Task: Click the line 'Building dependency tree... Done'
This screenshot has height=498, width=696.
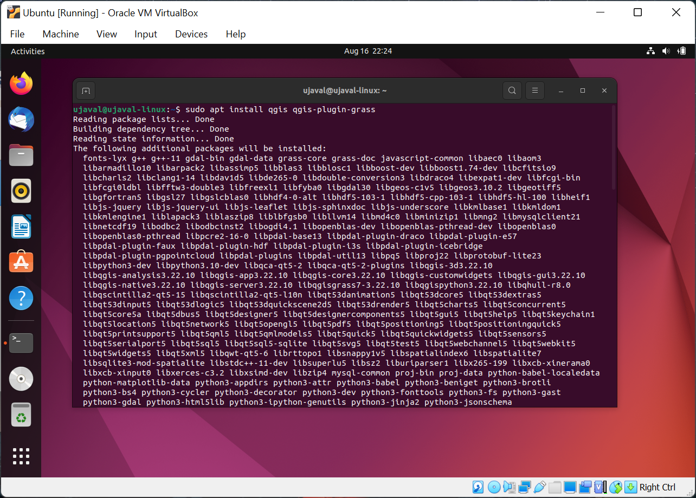Action: [151, 129]
